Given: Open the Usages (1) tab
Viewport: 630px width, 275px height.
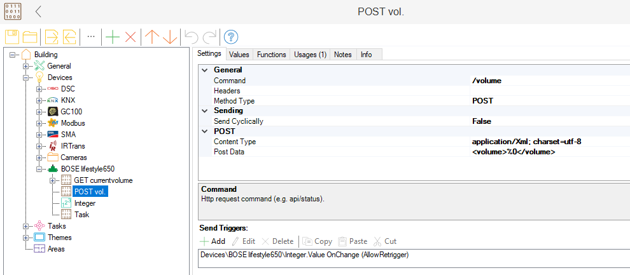Looking at the screenshot, I should click(310, 55).
